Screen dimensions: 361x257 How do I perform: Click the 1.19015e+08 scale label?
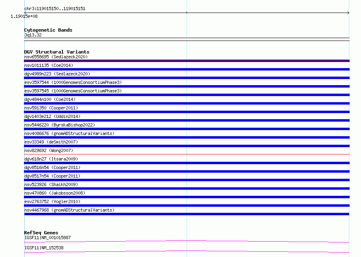coord(24,16)
